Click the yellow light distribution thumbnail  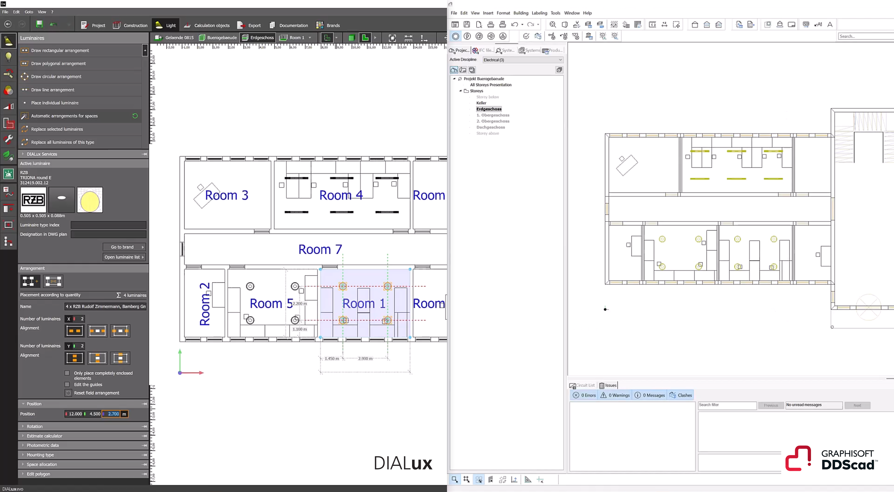tap(90, 200)
